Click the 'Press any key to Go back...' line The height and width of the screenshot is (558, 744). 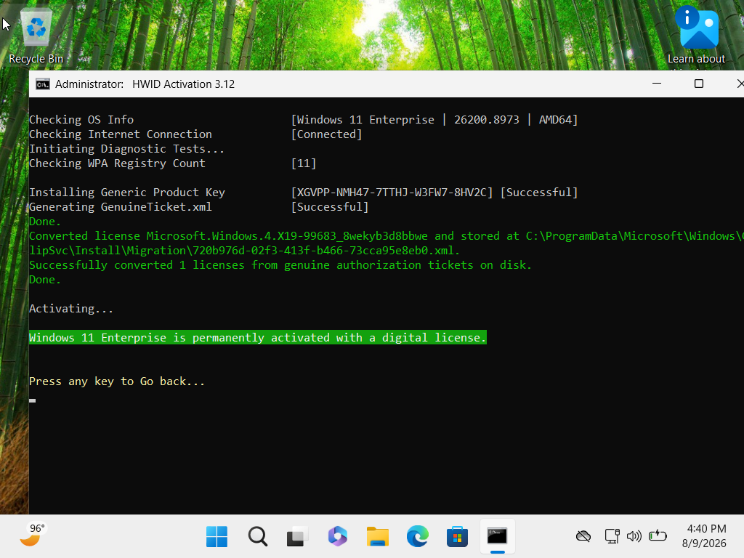coord(117,381)
